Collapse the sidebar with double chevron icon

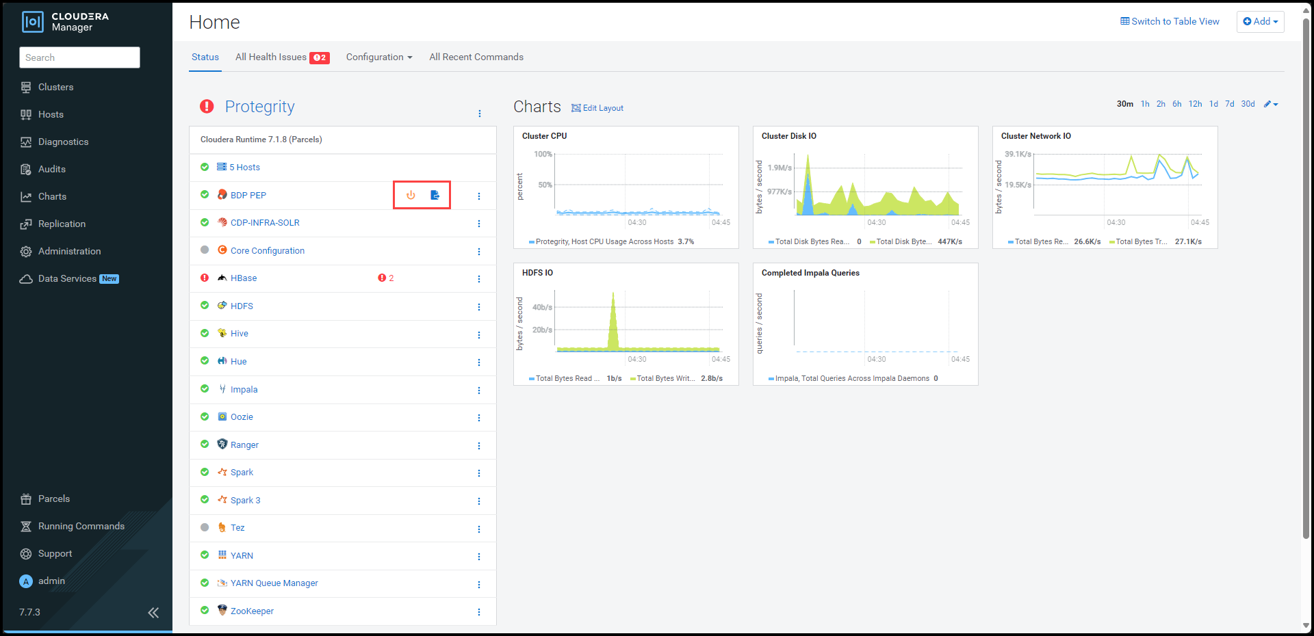coord(153,613)
